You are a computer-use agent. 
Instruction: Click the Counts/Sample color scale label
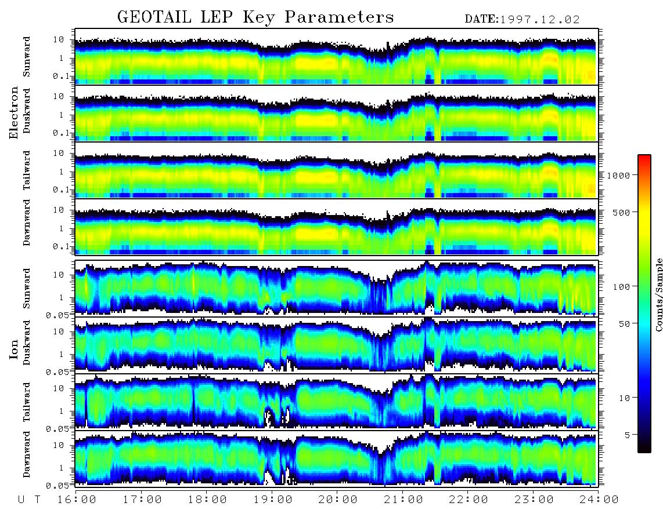(x=658, y=294)
